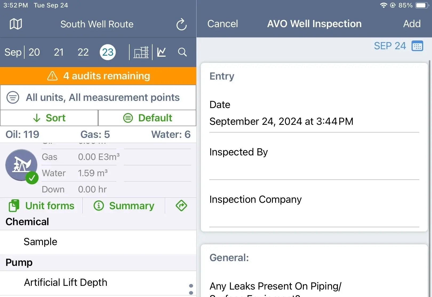Open the Default sort order selector

pyautogui.click(x=147, y=118)
